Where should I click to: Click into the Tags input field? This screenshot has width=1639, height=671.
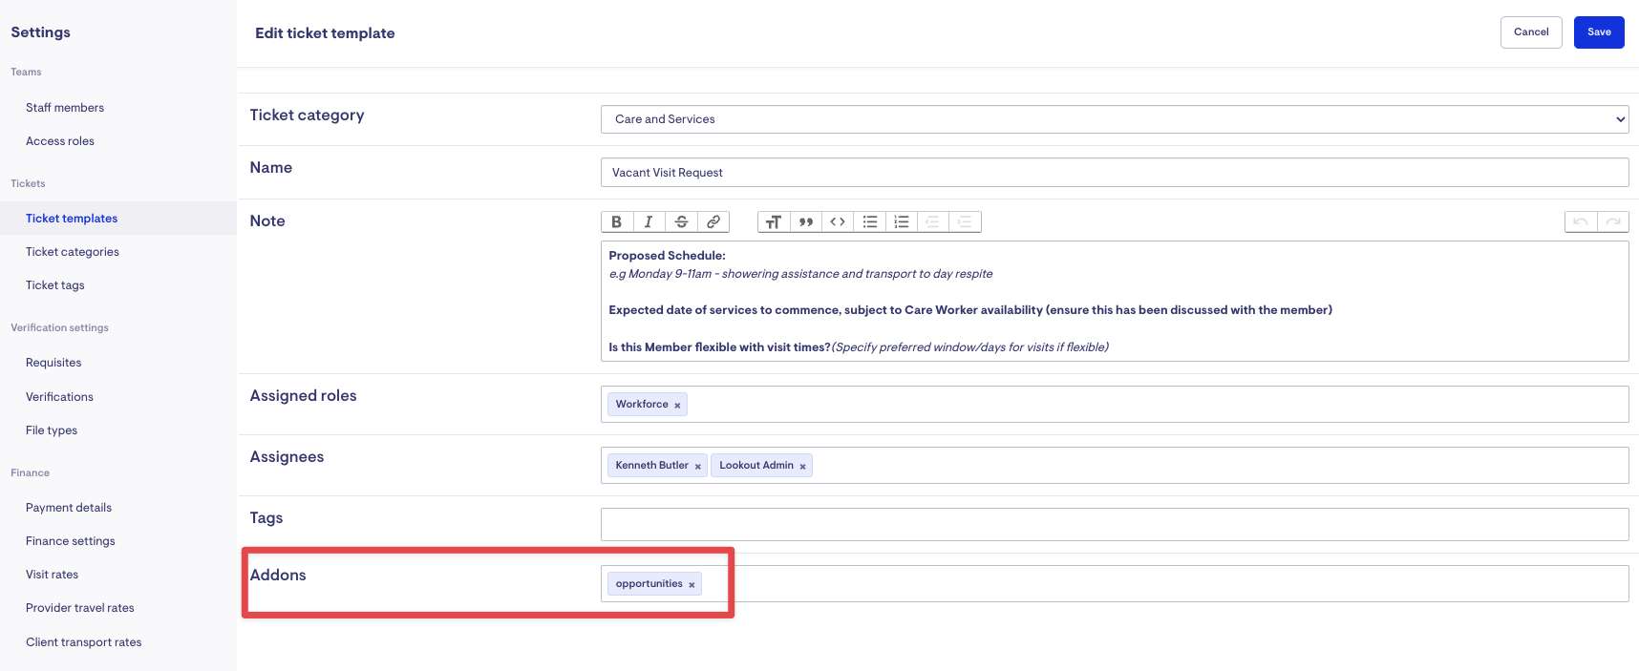tap(1114, 524)
